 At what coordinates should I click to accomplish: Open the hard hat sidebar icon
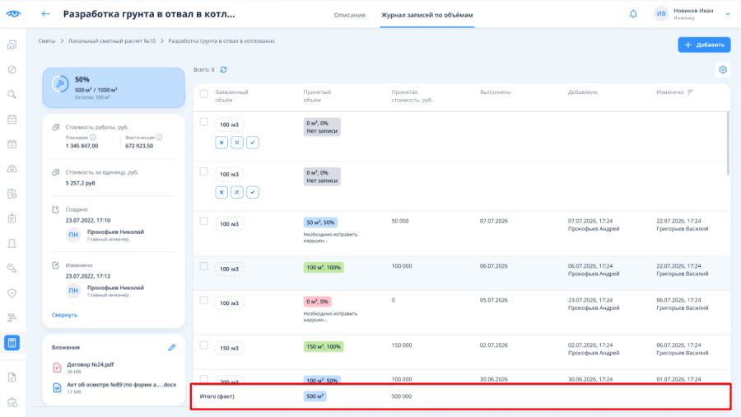12,169
